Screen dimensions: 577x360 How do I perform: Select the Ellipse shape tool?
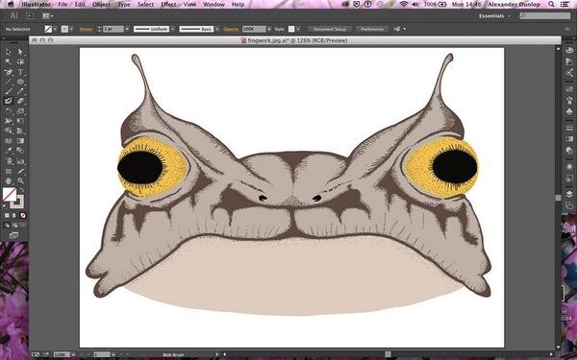tap(20, 82)
